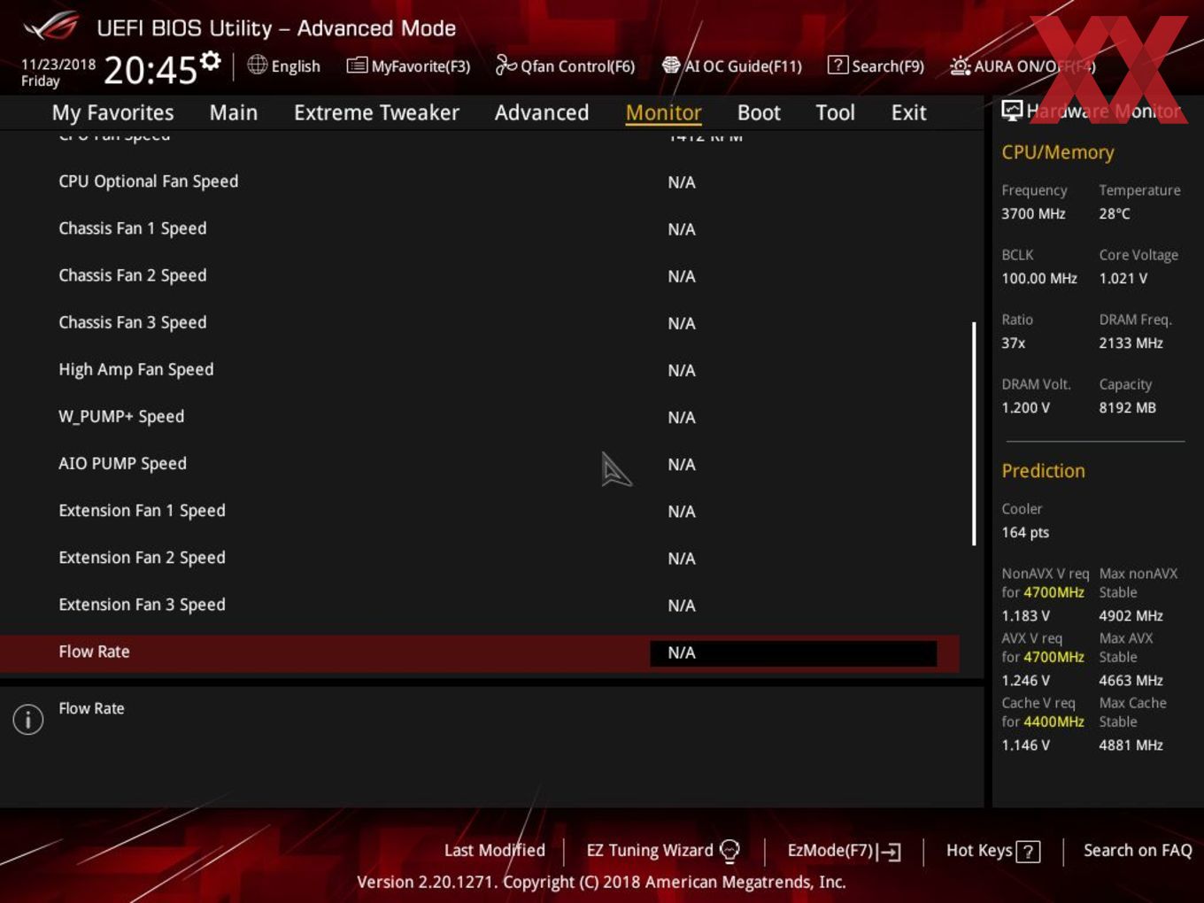Screen dimensions: 1204x903
Task: Switch to EzMode(F7)
Action: point(844,851)
